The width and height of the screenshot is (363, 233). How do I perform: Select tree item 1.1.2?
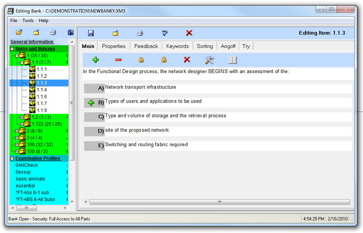42,76
